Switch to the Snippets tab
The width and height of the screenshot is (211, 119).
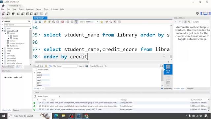click(190, 89)
